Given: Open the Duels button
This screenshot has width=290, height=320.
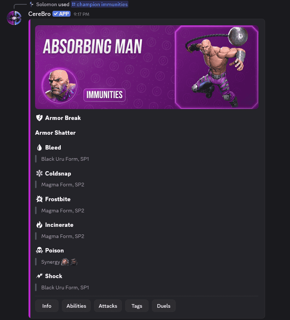Looking at the screenshot, I should click(x=164, y=306).
